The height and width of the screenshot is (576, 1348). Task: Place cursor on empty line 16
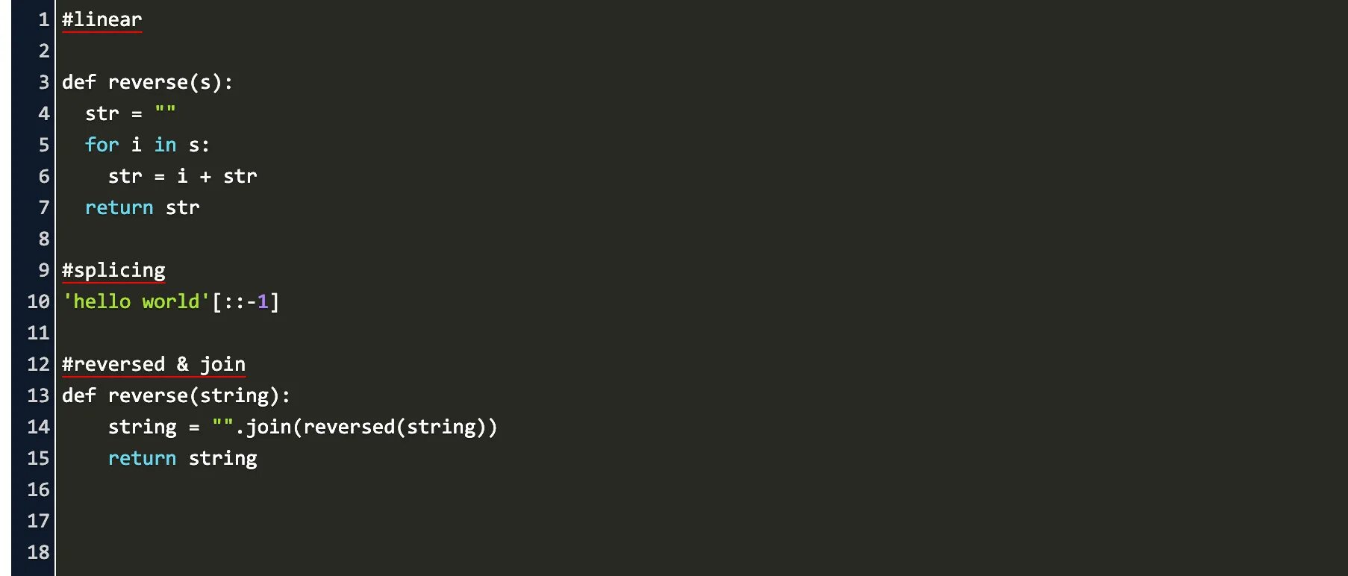702,489
